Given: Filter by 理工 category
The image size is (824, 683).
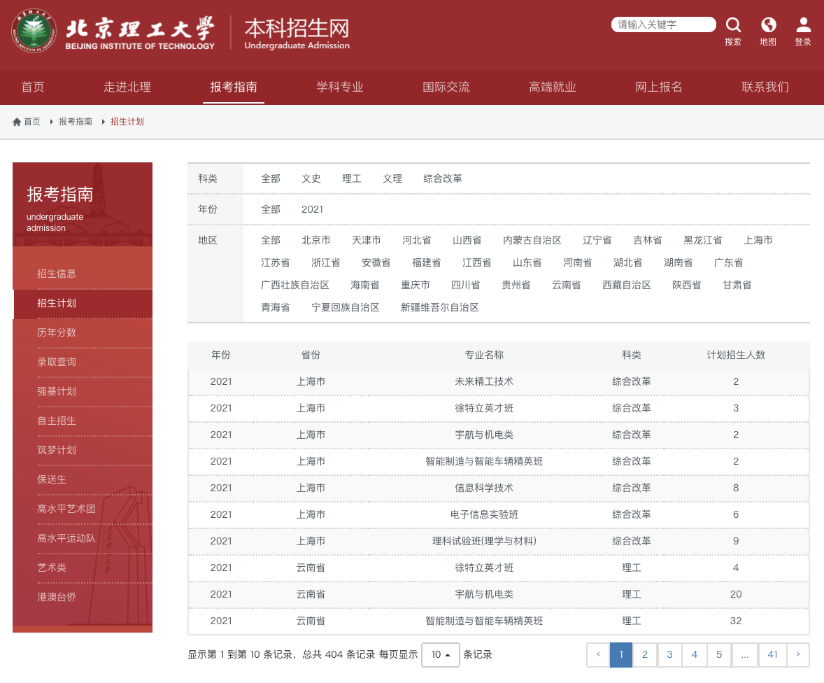Looking at the screenshot, I should 352,178.
